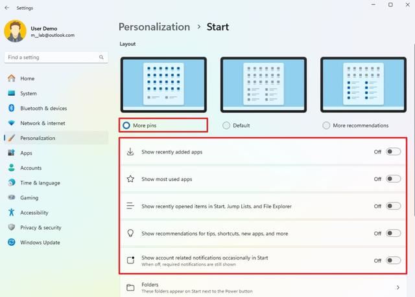415x297 pixels.
Task: Click the back arrow in Settings title bar
Action: pyautogui.click(x=6, y=8)
